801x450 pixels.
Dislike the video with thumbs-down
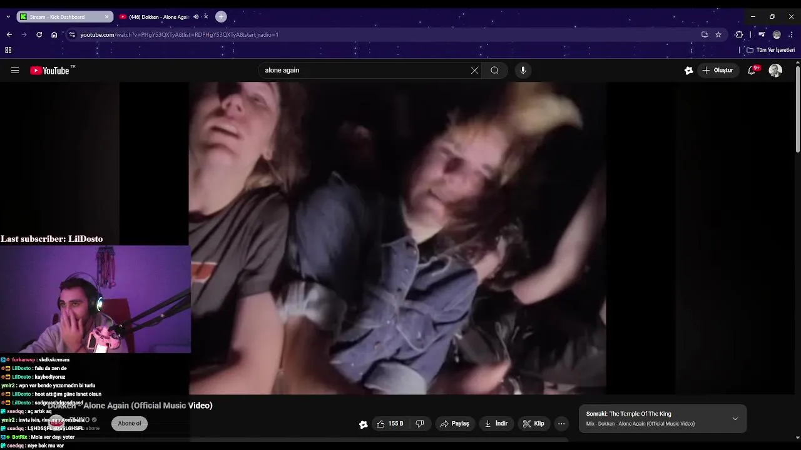(x=420, y=424)
